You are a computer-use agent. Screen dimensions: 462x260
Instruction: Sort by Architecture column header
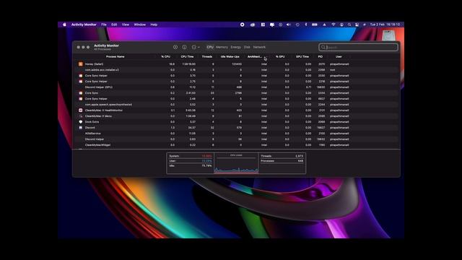point(255,56)
